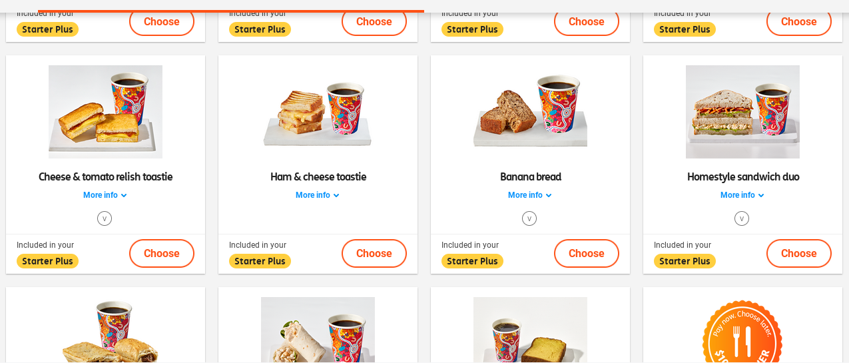The width and height of the screenshot is (849, 363).
Task: Click the orange Pay now Choose later badge
Action: pos(742,333)
